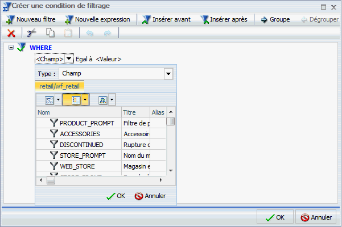The image size is (342, 227).
Task: Click the Egal à operator
Action: (x=84, y=59)
